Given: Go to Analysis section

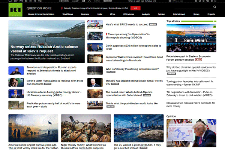Looking at the screenshot, I should point(146,14).
